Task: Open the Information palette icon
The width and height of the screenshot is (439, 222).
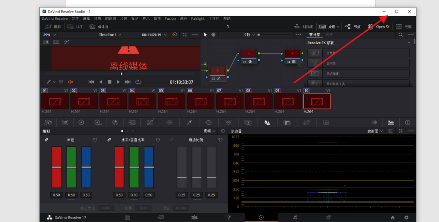Action: [408, 122]
